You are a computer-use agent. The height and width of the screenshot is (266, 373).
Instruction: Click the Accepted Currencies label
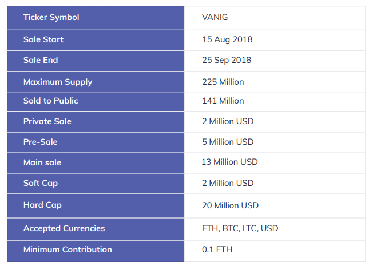(64, 228)
